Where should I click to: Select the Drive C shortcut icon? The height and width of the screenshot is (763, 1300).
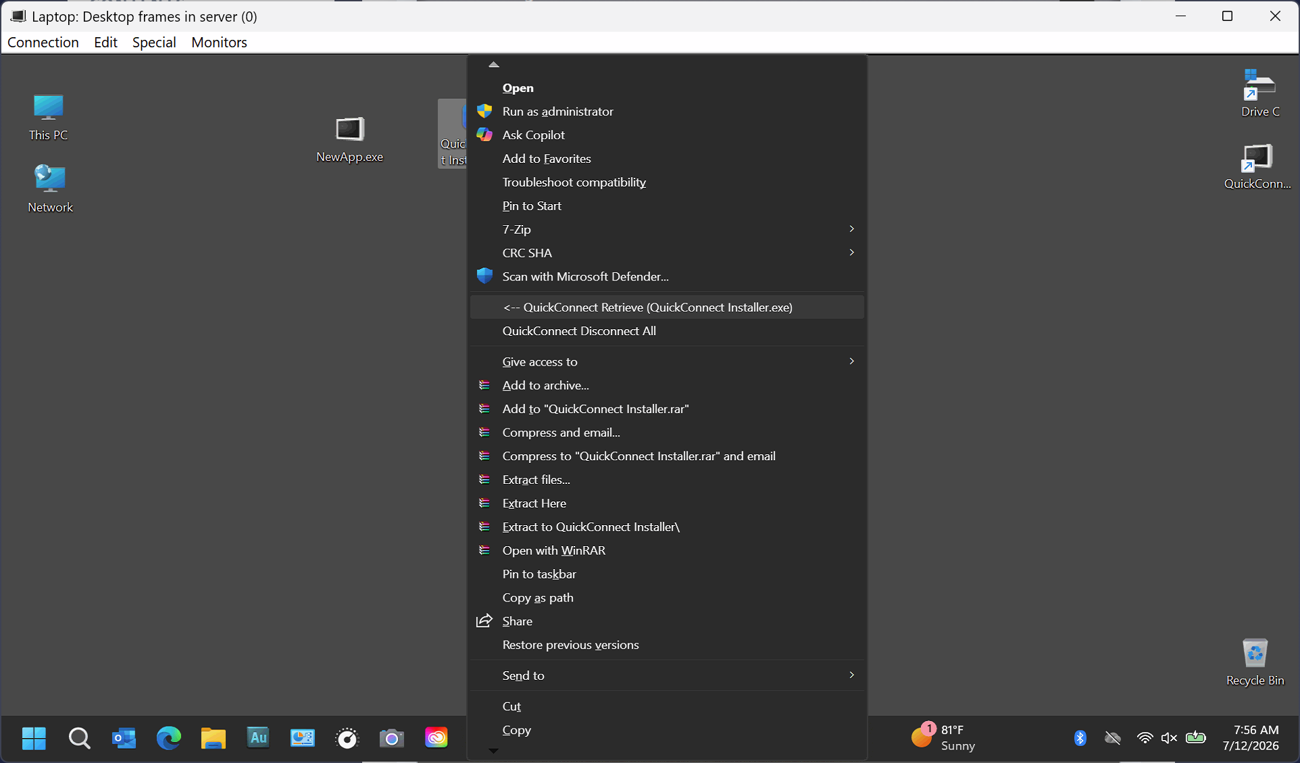click(1259, 93)
